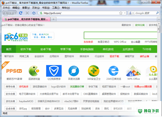Open the 逗游游戏盒 icon
This screenshot has height=117, width=162.
tap(34, 71)
